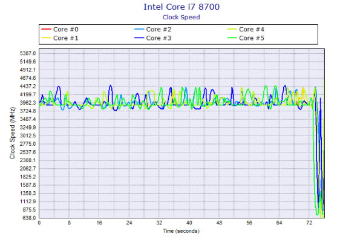Click the 2300.1 y-axis value

28,160
